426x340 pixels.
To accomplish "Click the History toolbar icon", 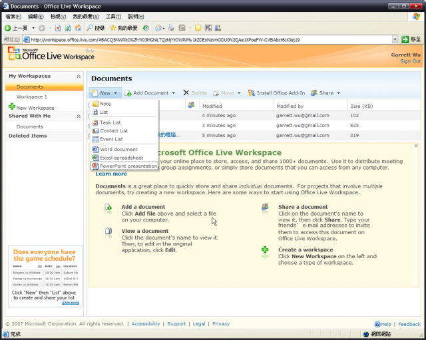I will (146, 28).
